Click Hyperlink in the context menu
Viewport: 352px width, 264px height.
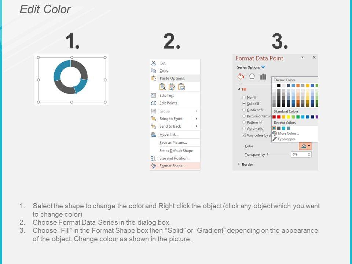(x=169, y=135)
